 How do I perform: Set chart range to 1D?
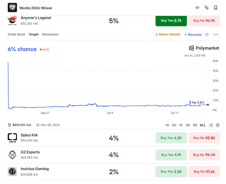pyautogui.click(x=181, y=125)
